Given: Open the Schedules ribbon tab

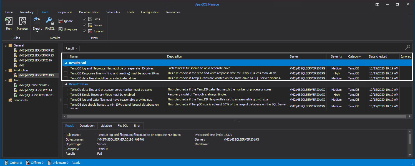Looking at the screenshot, I should [x=113, y=12].
